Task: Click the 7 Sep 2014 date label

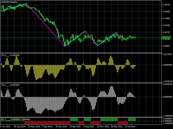Action: (47, 127)
